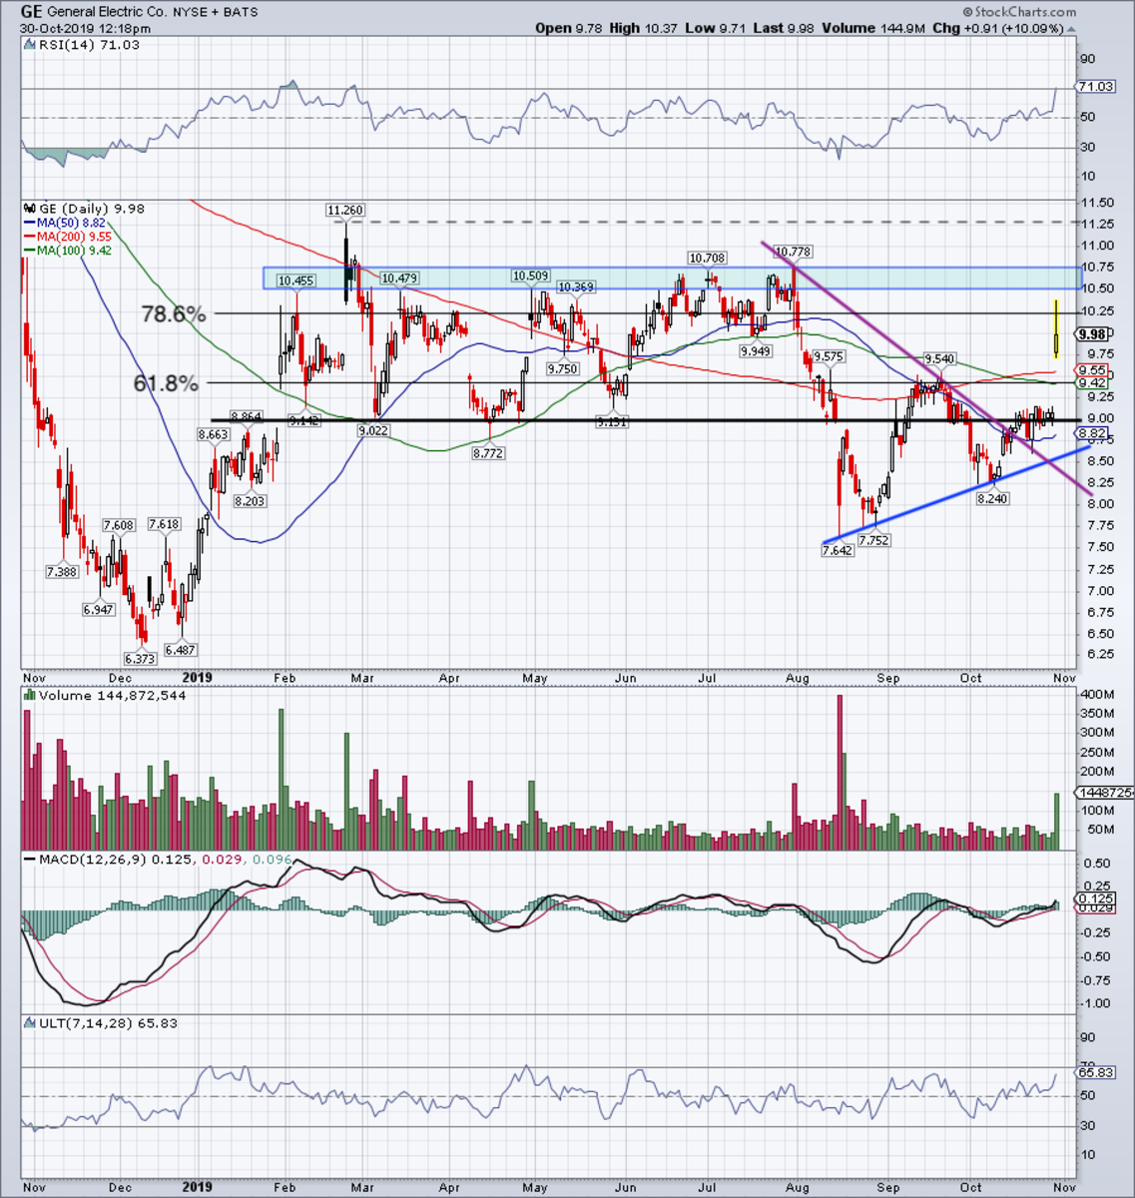
Task: Click the 6.487 price annotation
Action: point(181,649)
